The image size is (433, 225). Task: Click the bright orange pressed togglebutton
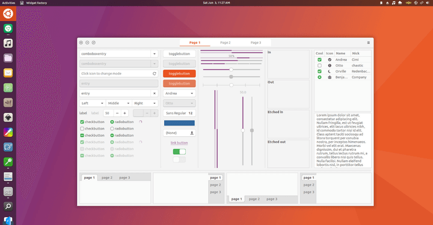(179, 74)
